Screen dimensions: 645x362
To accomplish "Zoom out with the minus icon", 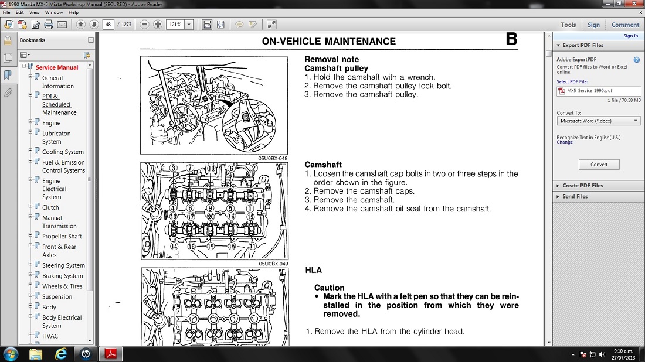I will click(144, 25).
